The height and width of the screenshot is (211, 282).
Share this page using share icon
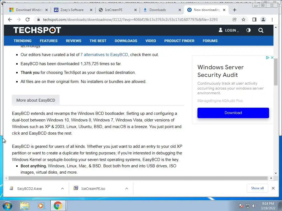click(235, 20)
